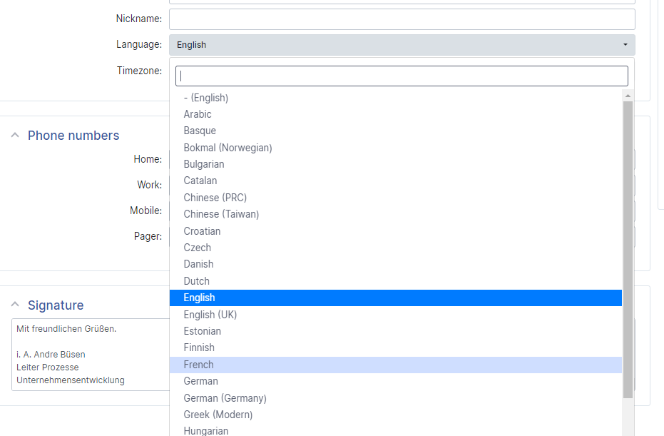Screen dimensions: 664x436
Task: Choose Arabic in the language list
Action: [396, 114]
